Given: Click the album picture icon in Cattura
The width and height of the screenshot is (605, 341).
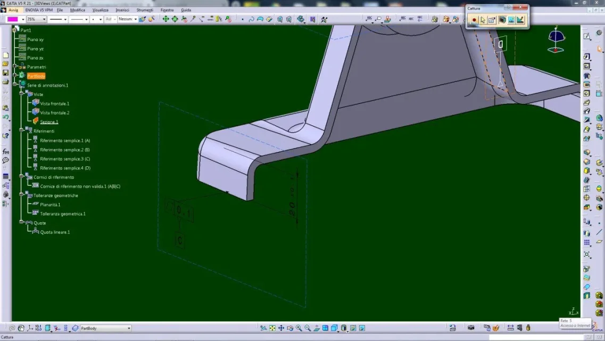Looking at the screenshot, I should (511, 20).
